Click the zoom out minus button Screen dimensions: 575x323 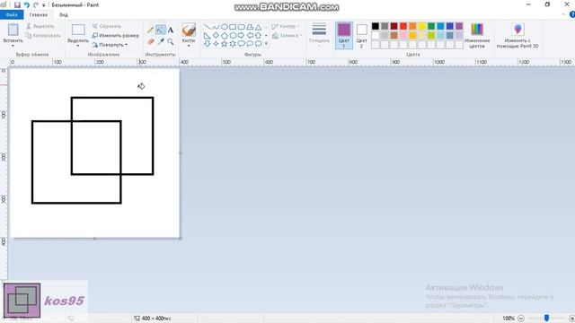coord(521,319)
